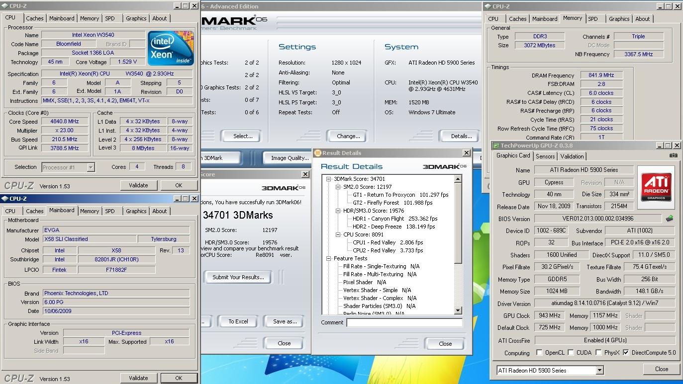Open Memory tab in the top-left CPU-Z CPU window
This screenshot has height=384, width=683.
90,18
